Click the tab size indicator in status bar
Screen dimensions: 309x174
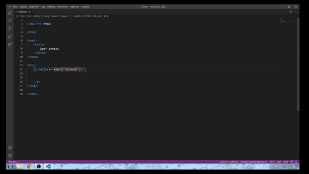(254, 162)
